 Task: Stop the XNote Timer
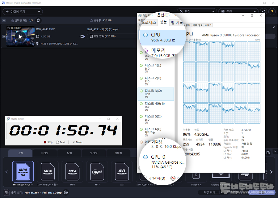[48, 142]
